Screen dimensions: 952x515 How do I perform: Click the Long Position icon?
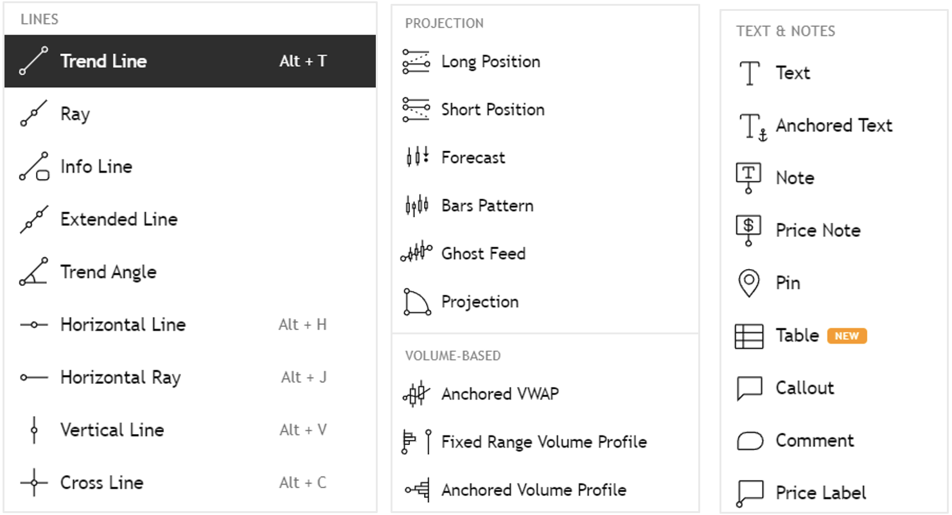click(x=416, y=62)
